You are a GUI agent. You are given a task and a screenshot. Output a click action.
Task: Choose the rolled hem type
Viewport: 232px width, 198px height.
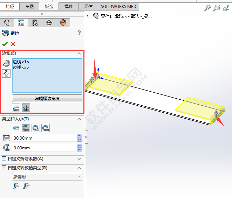pos(46,128)
